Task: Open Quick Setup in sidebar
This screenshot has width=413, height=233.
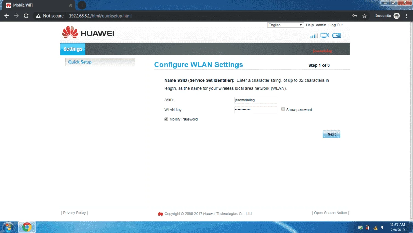Action: click(x=100, y=62)
